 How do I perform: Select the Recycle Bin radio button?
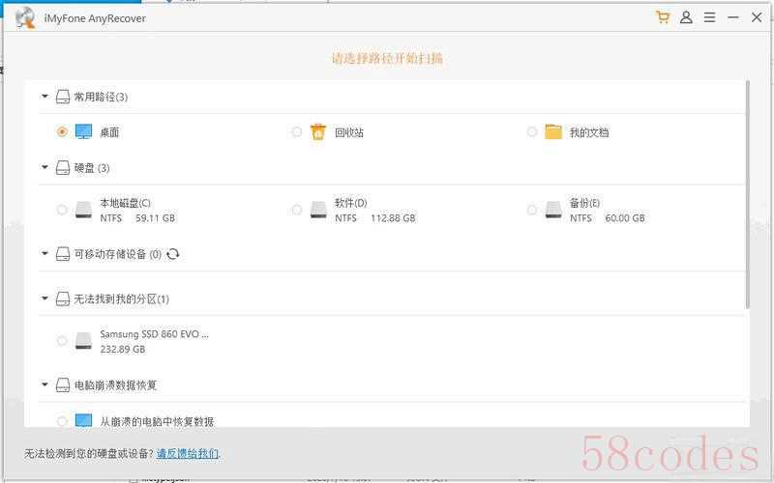(296, 131)
